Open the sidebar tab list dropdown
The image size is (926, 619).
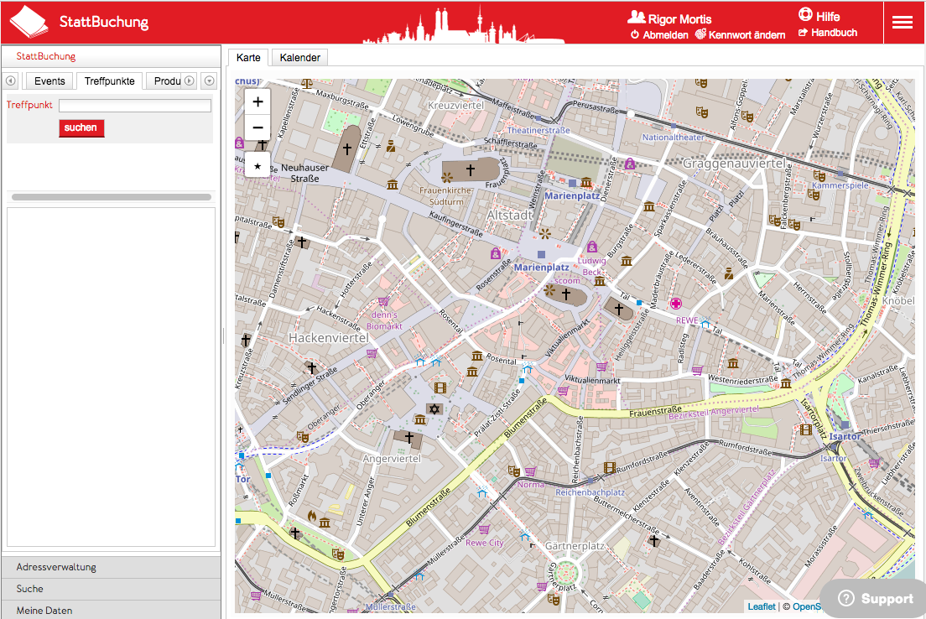[x=210, y=81]
